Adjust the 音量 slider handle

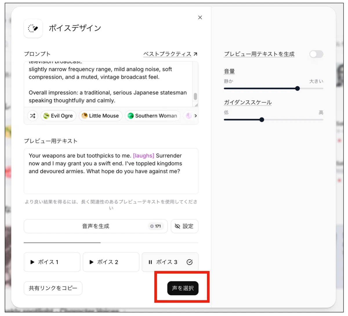point(297,88)
